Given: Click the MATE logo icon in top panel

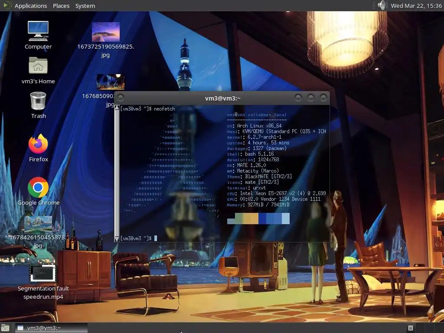Looking at the screenshot, I should coord(7,5).
